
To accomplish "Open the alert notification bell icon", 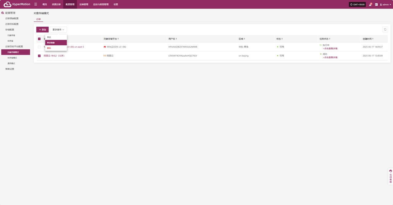I will [370, 5].
